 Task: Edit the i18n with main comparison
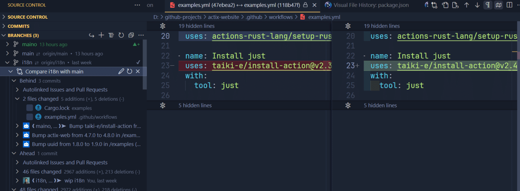click(121, 71)
